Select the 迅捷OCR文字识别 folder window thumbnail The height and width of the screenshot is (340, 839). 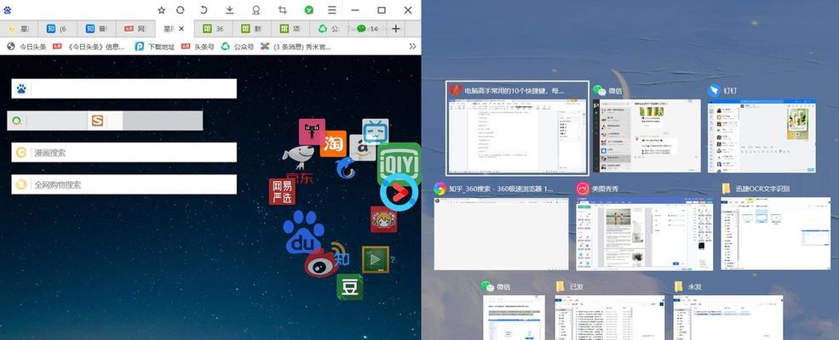tap(775, 234)
